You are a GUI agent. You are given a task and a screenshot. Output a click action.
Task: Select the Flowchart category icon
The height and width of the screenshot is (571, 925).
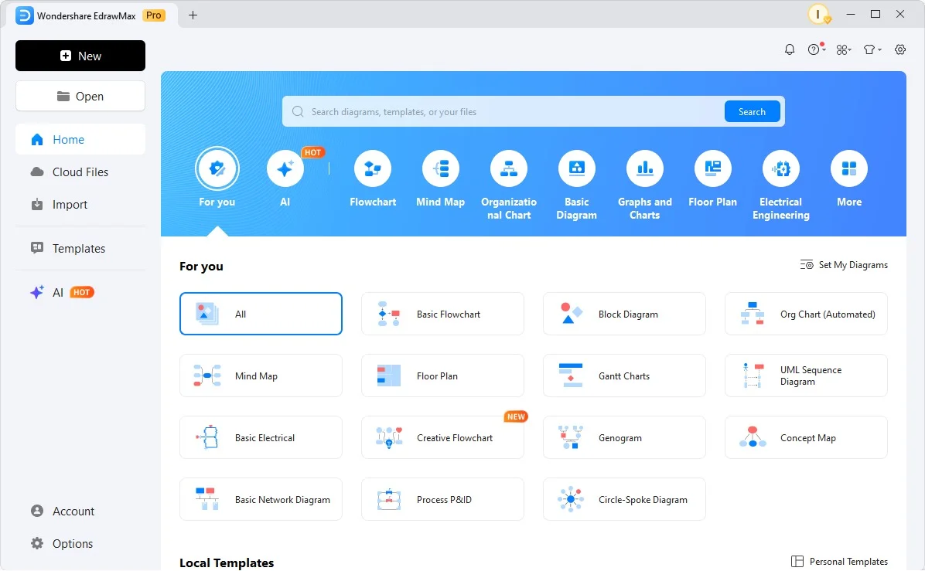coord(373,168)
